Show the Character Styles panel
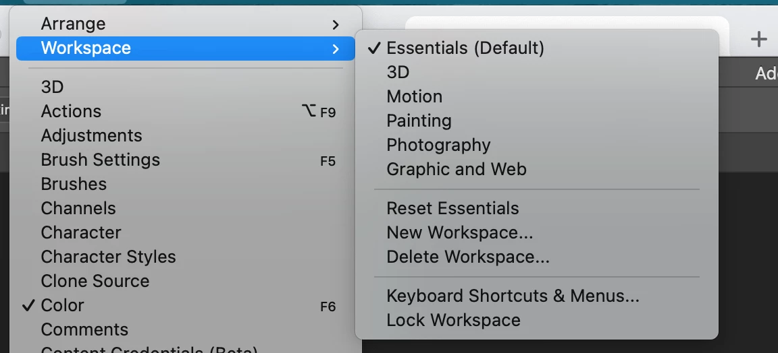778x353 pixels. (x=108, y=257)
